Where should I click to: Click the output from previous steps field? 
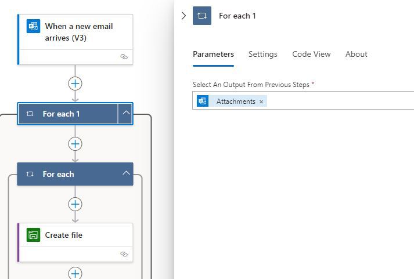(x=303, y=100)
